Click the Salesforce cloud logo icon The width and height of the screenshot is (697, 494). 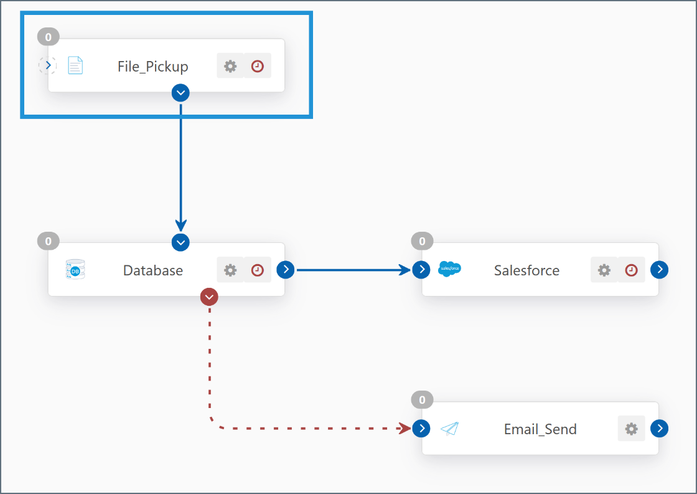pos(449,270)
